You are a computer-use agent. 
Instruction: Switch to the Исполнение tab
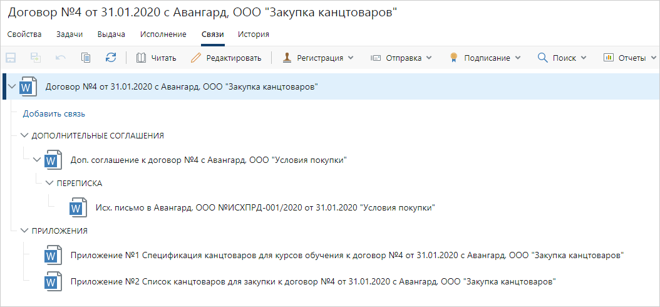click(x=163, y=34)
